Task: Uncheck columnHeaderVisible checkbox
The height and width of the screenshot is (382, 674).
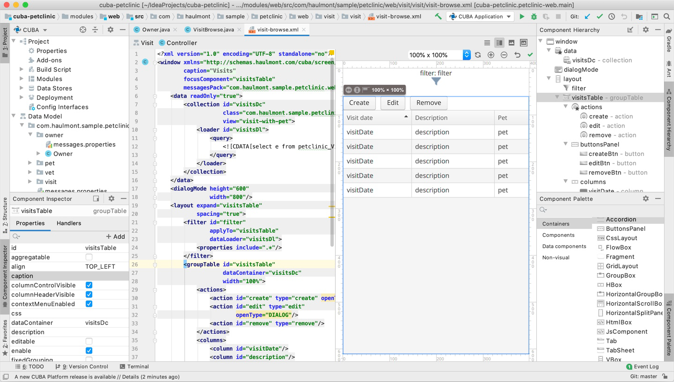Action: [89, 294]
